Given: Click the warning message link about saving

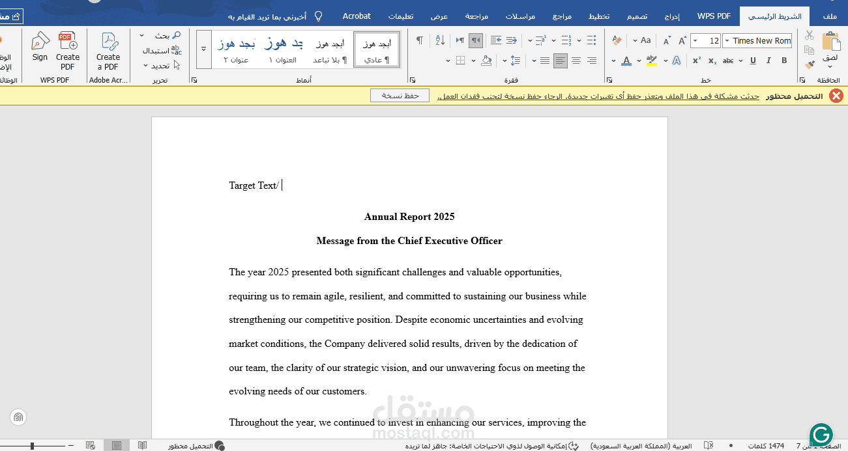Looking at the screenshot, I should (598, 96).
